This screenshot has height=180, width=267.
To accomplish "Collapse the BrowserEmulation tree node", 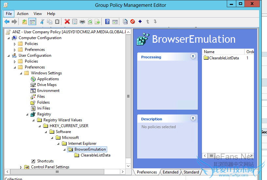I will click(64, 150).
